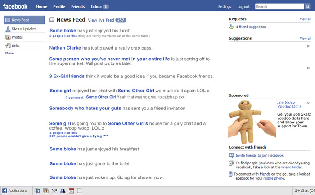315x195 pixels.
Task: Select Status Updates filter in sidebar
Action: pos(24,29)
